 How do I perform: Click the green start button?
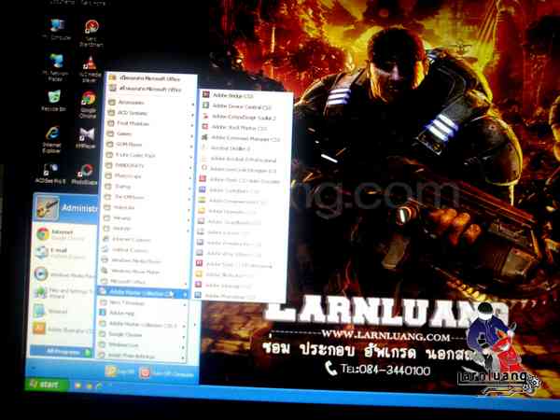coord(47,385)
